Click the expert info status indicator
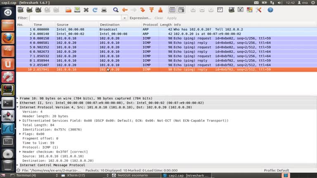The image size is (317, 178). point(19,170)
